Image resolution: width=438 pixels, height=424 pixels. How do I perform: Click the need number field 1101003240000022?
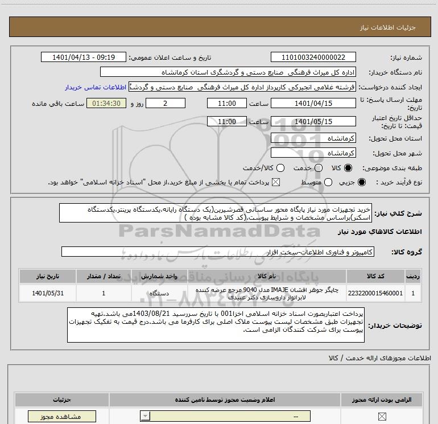[x=313, y=57]
